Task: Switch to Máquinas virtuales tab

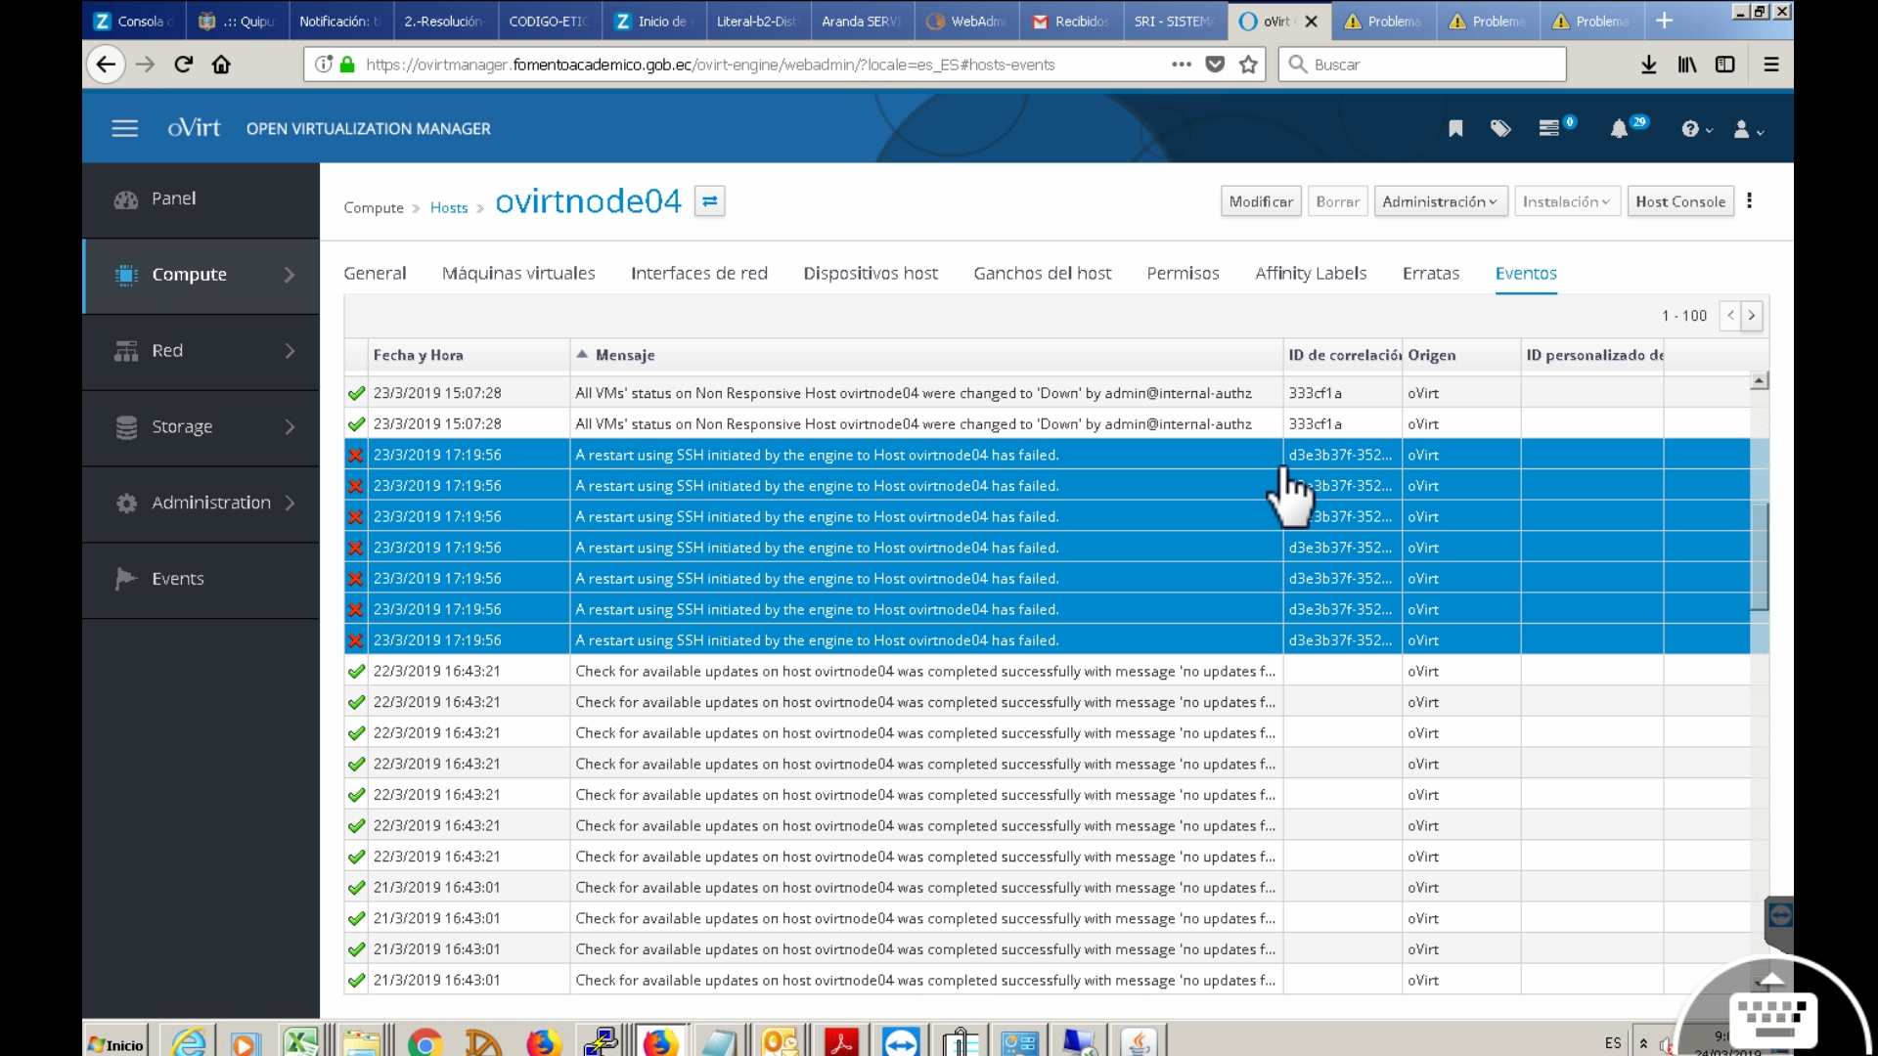Action: tap(518, 274)
